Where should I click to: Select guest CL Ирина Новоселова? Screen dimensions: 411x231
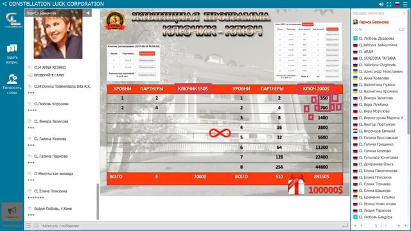coord(377,204)
